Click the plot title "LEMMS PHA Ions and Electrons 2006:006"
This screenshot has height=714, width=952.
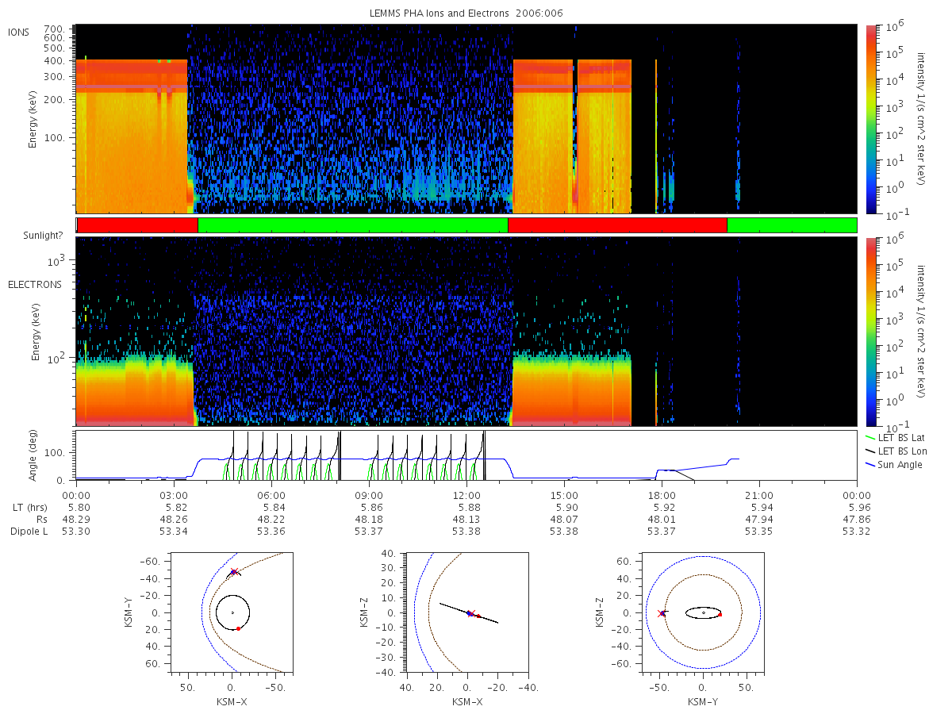466,13
